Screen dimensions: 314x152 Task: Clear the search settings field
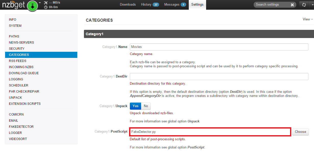point(292,5)
